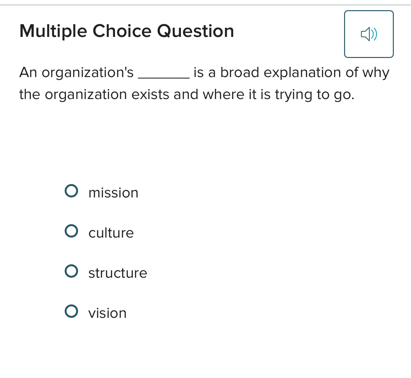Pick the 'structure' radio button
Image resolution: width=411 pixels, height=378 pixels.
(x=71, y=271)
